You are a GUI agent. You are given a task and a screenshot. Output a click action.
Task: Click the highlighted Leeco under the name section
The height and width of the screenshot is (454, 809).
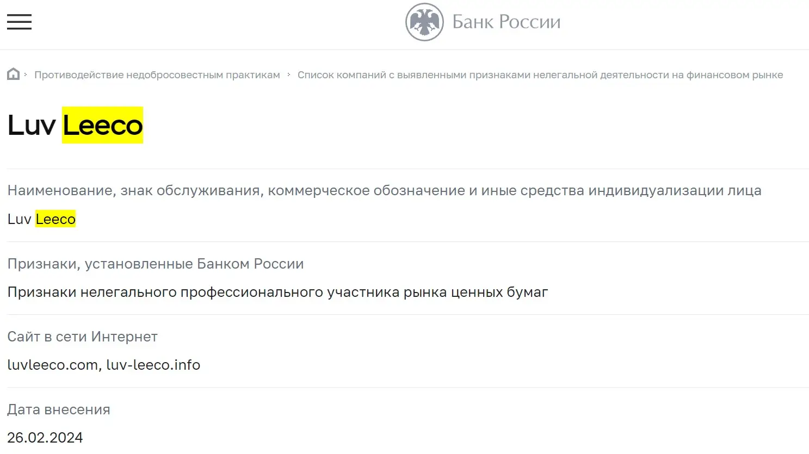click(55, 219)
